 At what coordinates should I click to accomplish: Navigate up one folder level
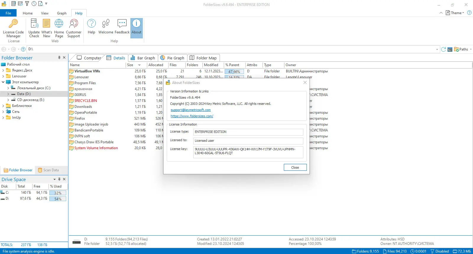(23, 49)
